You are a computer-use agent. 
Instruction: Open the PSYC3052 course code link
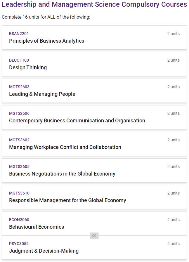tap(19, 244)
